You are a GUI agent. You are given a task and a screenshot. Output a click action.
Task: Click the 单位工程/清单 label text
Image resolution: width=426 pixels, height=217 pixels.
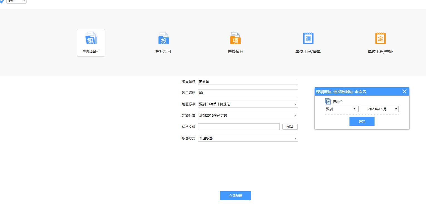(308, 52)
